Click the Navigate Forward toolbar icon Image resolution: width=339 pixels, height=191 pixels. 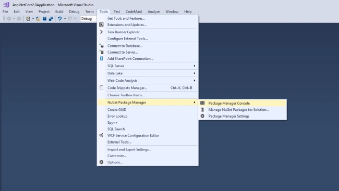[x=19, y=19]
